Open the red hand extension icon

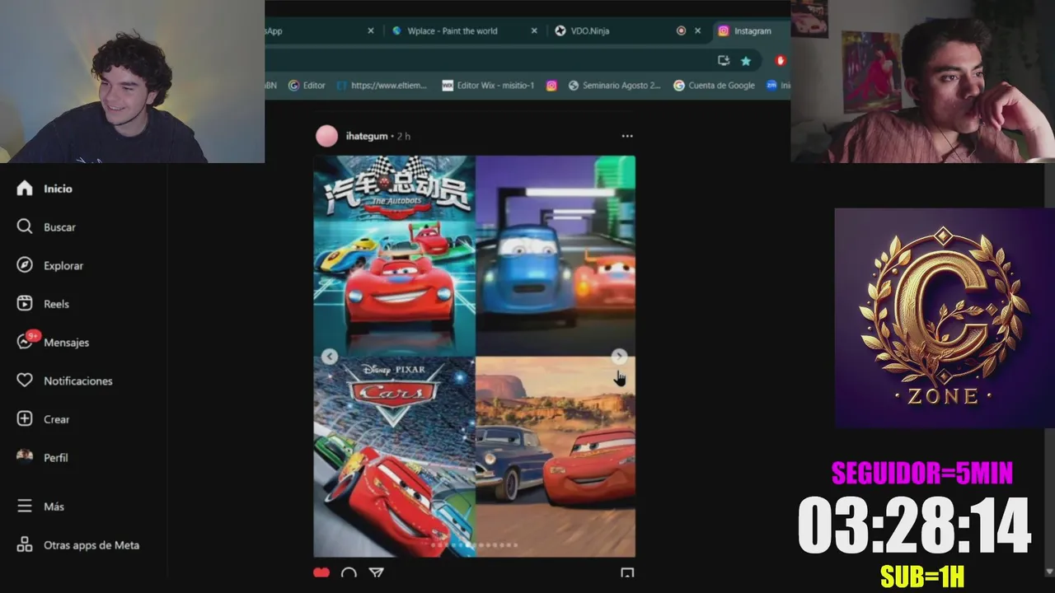781,60
